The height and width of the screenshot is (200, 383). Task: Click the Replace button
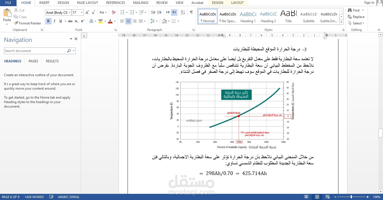click(x=356, y=17)
